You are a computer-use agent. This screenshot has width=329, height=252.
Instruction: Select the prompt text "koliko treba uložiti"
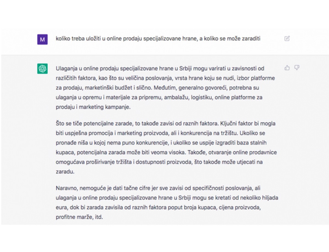point(76,39)
